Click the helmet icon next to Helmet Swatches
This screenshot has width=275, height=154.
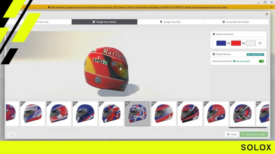(214, 34)
